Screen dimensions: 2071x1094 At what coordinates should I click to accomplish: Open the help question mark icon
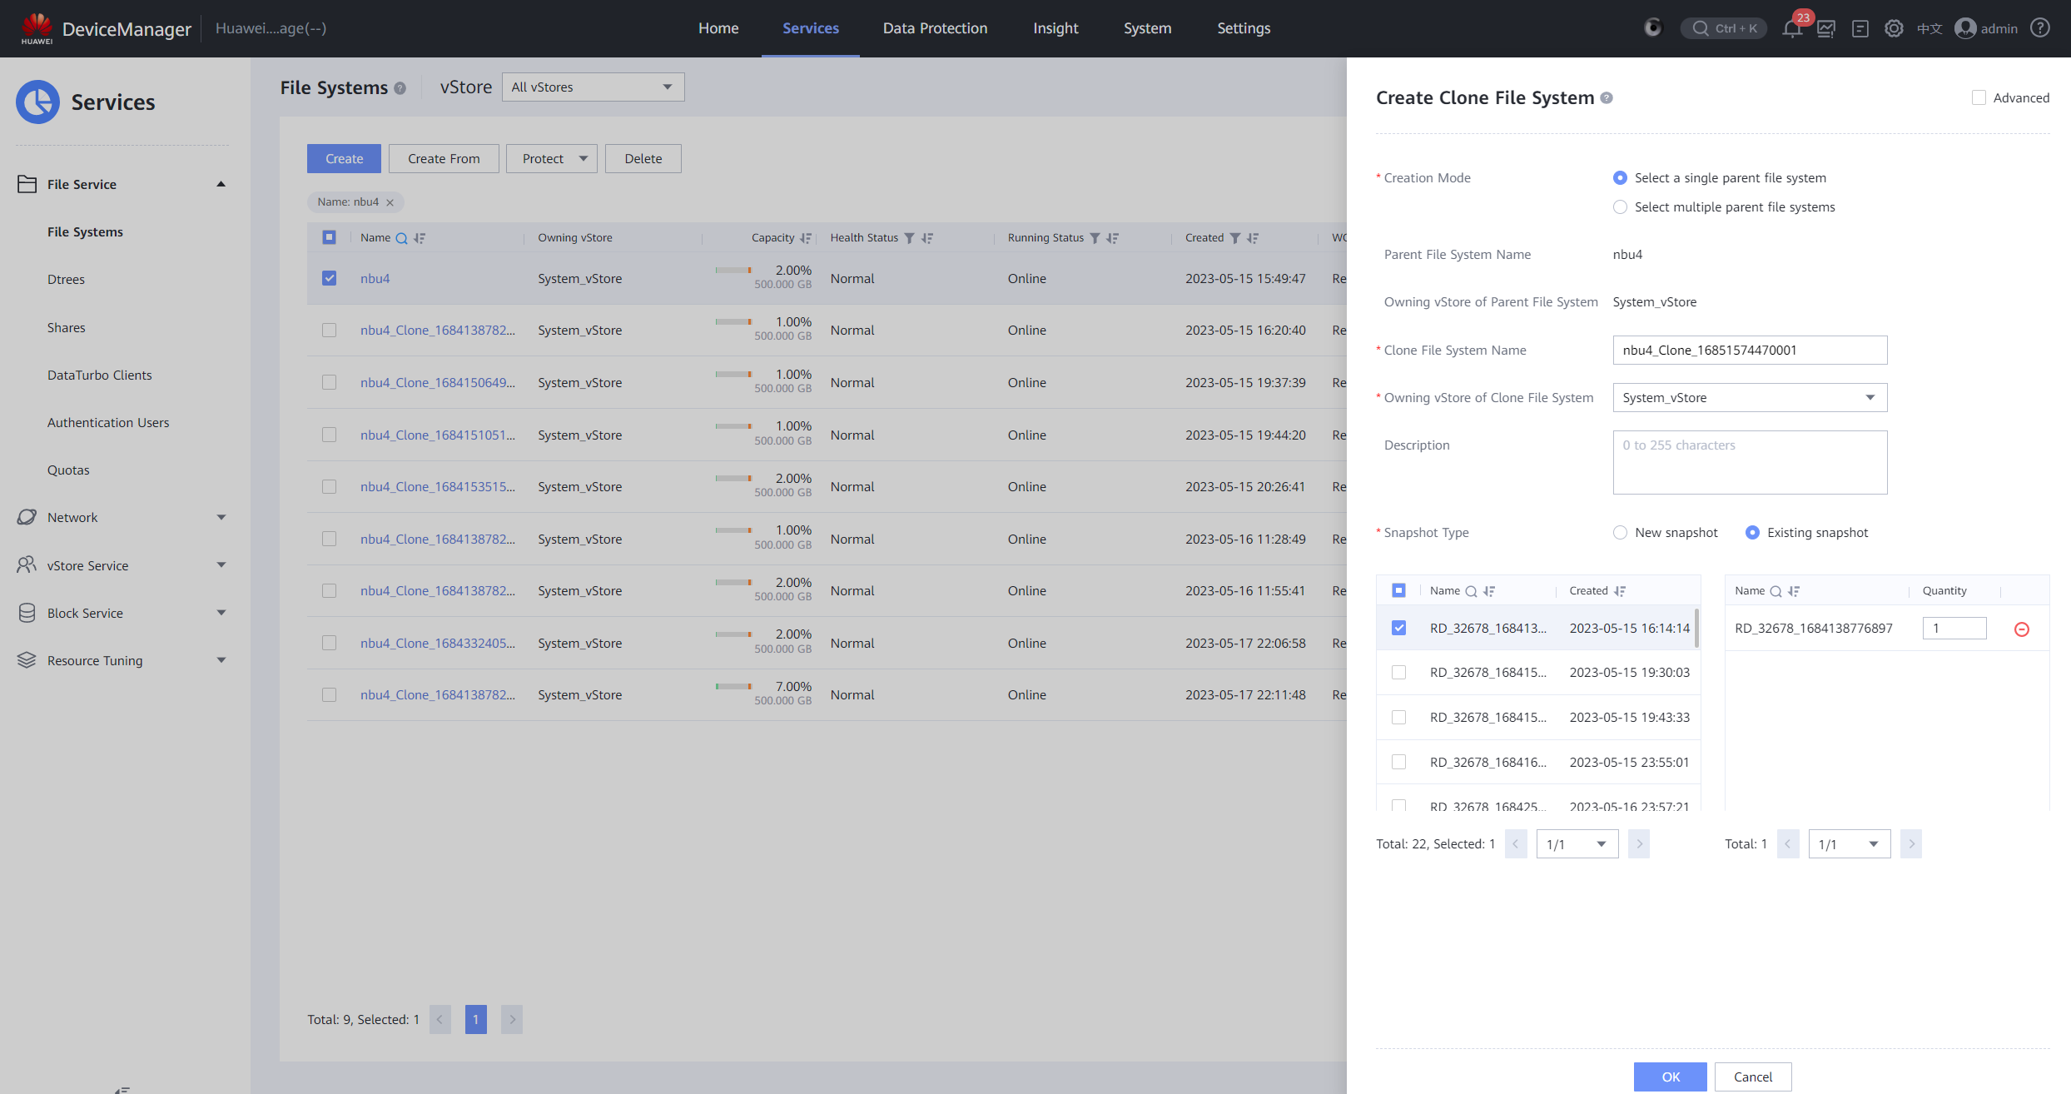point(2040,28)
